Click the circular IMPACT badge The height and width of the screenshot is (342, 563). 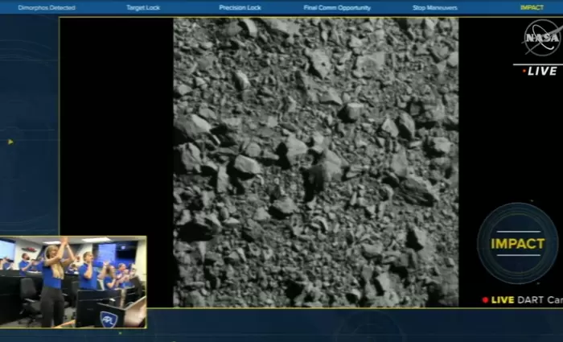click(x=517, y=243)
